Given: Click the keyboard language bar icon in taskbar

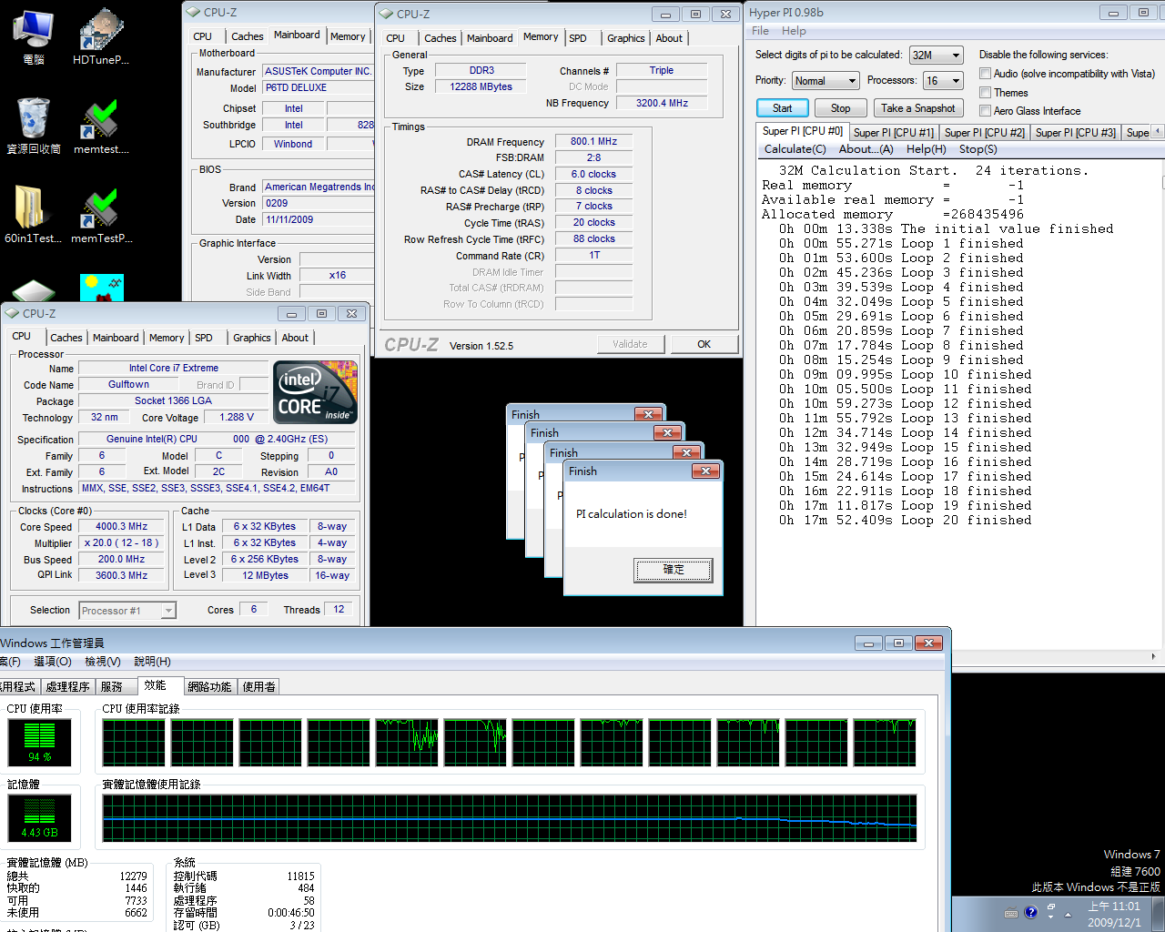Looking at the screenshot, I should coord(1011,913).
